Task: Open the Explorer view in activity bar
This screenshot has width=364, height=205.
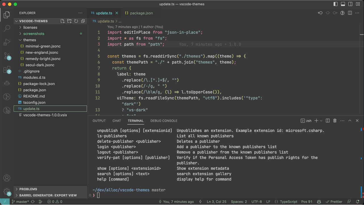Action: click(7, 15)
